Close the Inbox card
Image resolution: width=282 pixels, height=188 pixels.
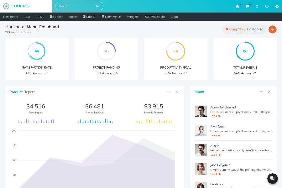269,92
